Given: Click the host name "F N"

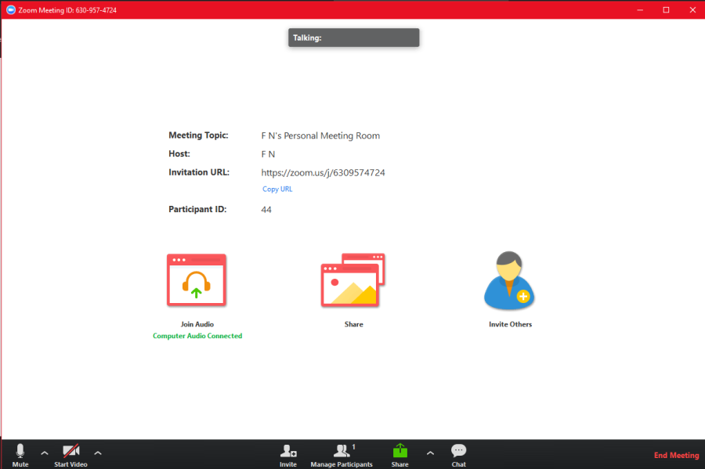Looking at the screenshot, I should coord(268,154).
